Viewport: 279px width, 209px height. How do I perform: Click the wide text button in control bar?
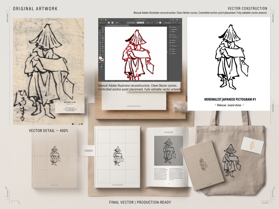coord(168,23)
